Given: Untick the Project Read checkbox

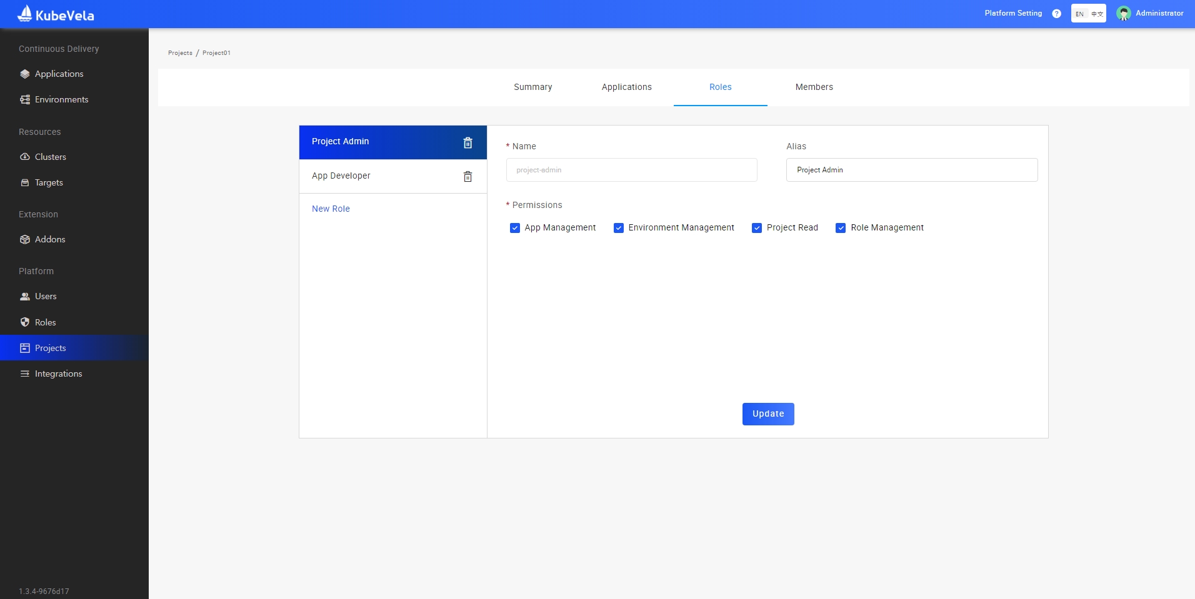Looking at the screenshot, I should pos(757,228).
